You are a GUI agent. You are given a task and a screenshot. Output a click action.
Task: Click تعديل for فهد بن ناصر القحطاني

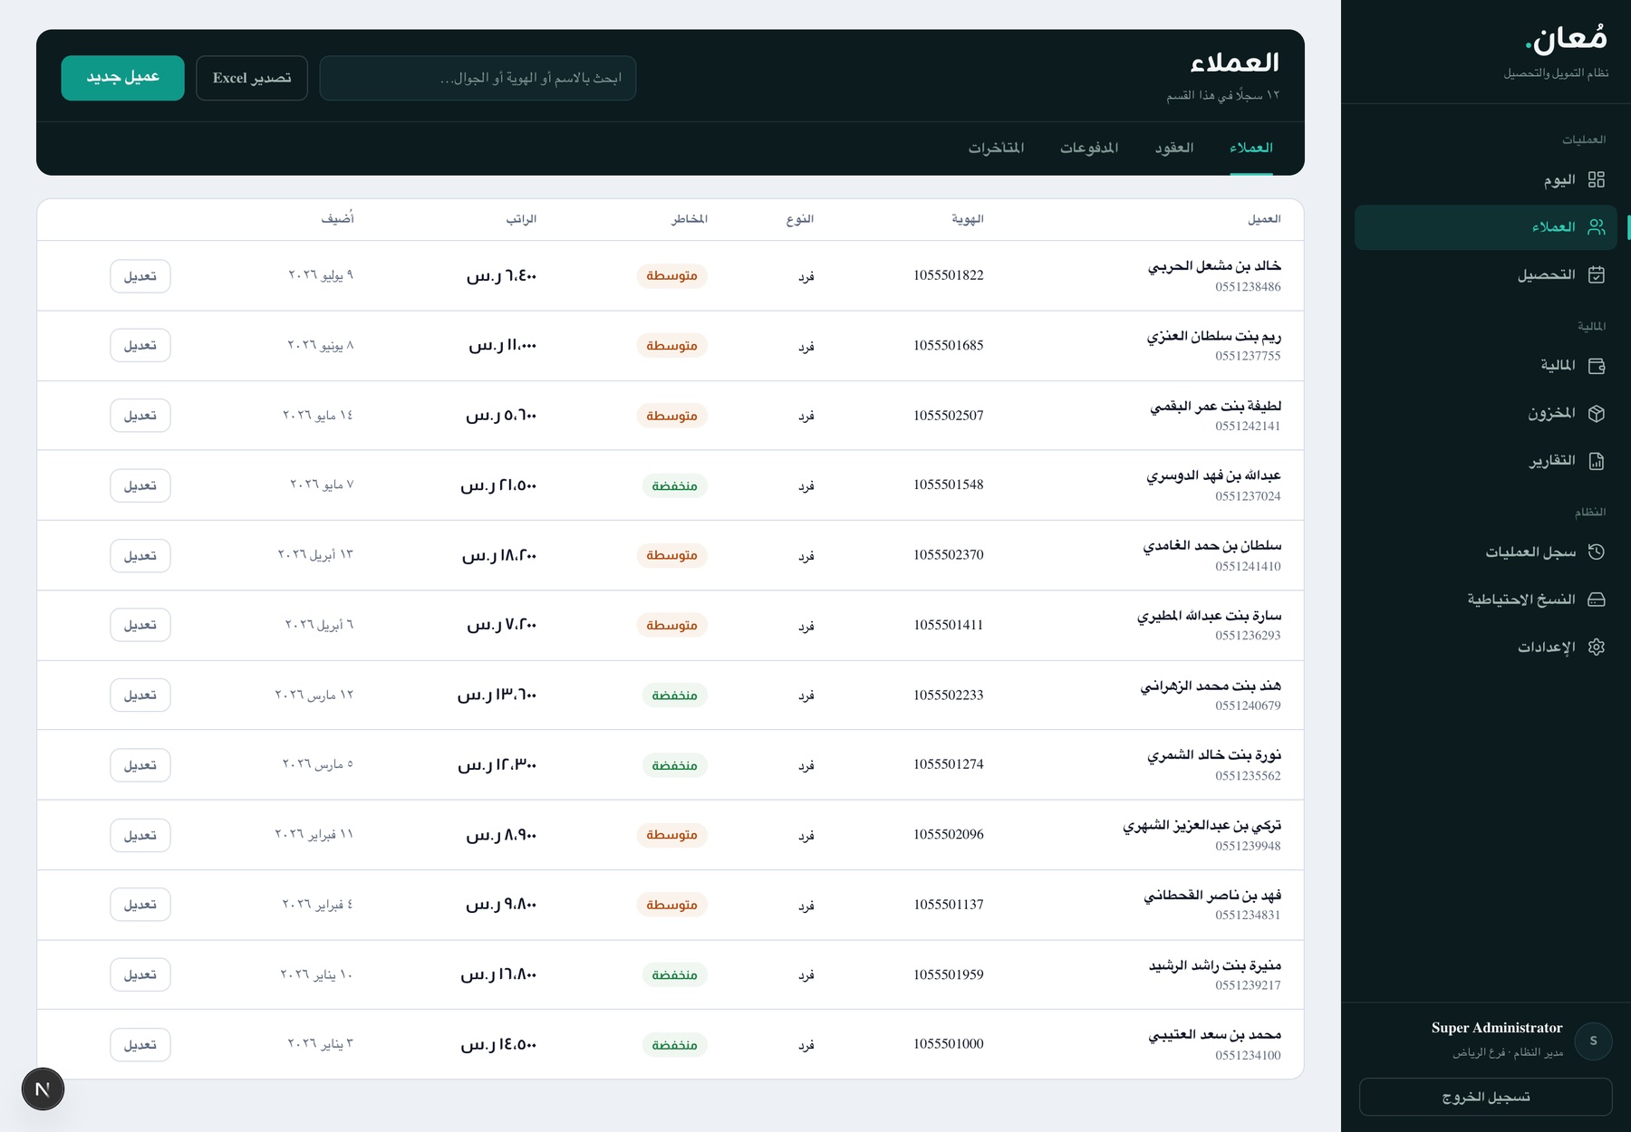(140, 905)
